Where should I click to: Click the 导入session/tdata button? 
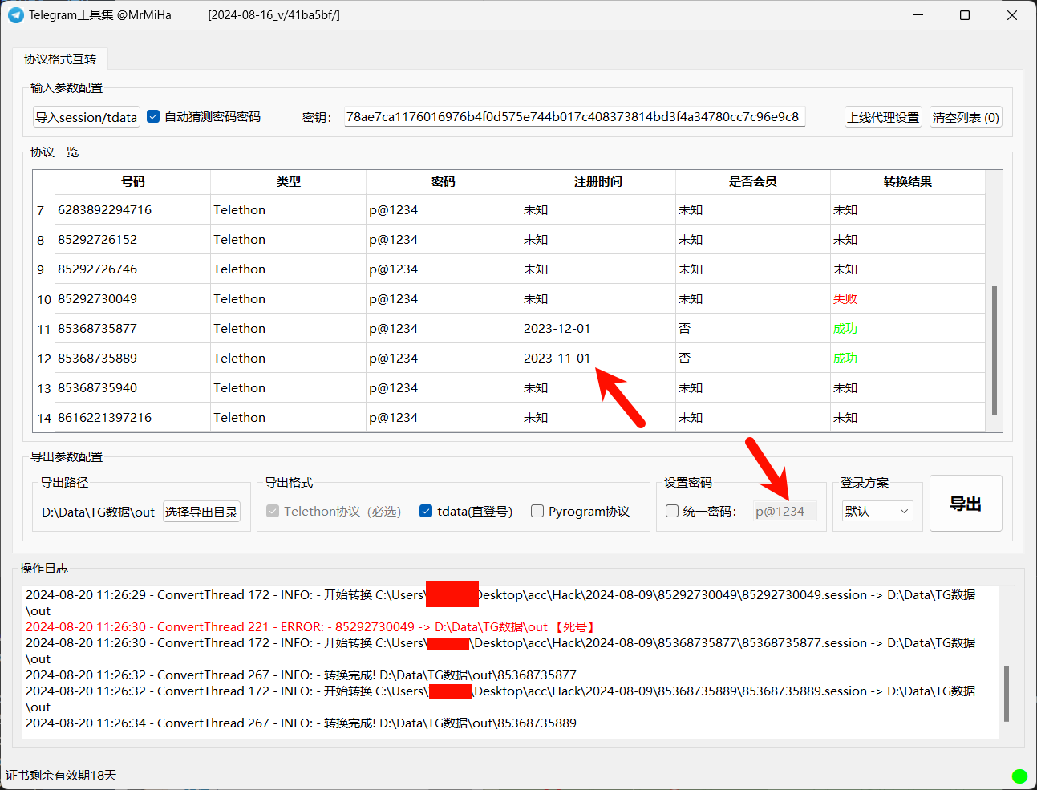click(87, 117)
